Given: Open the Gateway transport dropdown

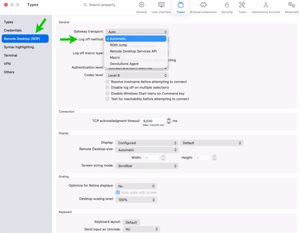Looking at the screenshot, I should 137,32.
